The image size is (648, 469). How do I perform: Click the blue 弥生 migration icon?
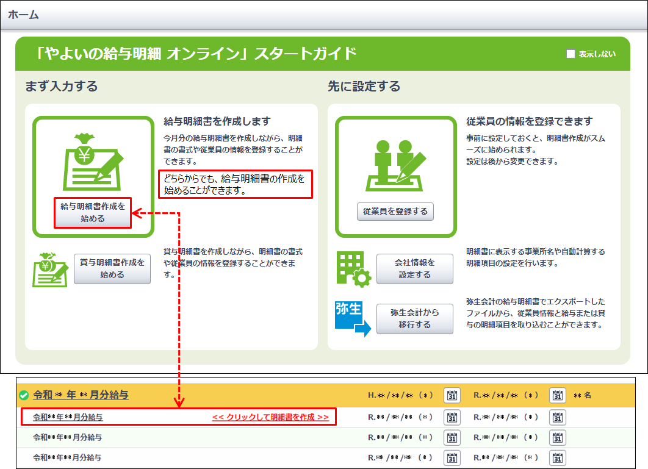pos(353,318)
